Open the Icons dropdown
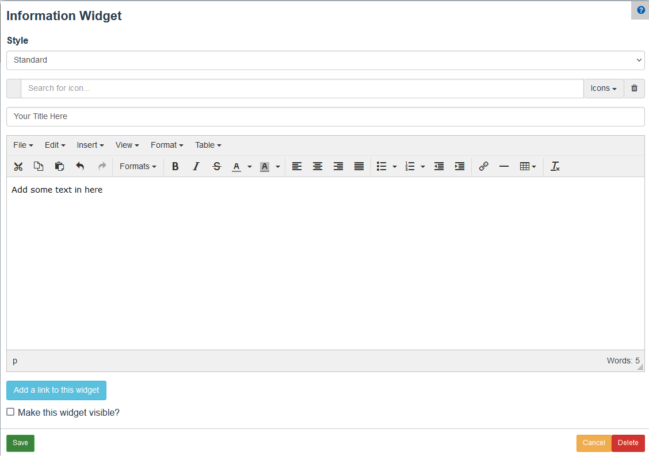Image resolution: width=649 pixels, height=456 pixels. click(x=603, y=88)
